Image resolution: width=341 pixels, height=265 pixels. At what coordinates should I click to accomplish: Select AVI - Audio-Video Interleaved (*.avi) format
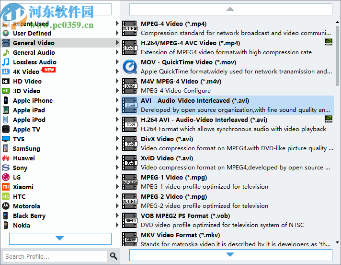pos(227,105)
